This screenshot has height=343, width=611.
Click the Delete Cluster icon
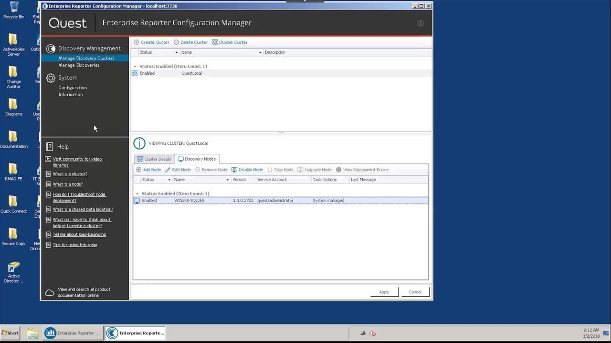coord(177,42)
